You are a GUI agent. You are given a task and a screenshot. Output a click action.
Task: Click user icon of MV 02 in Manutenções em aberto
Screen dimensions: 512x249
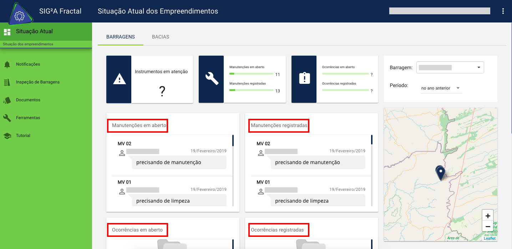pos(122,153)
